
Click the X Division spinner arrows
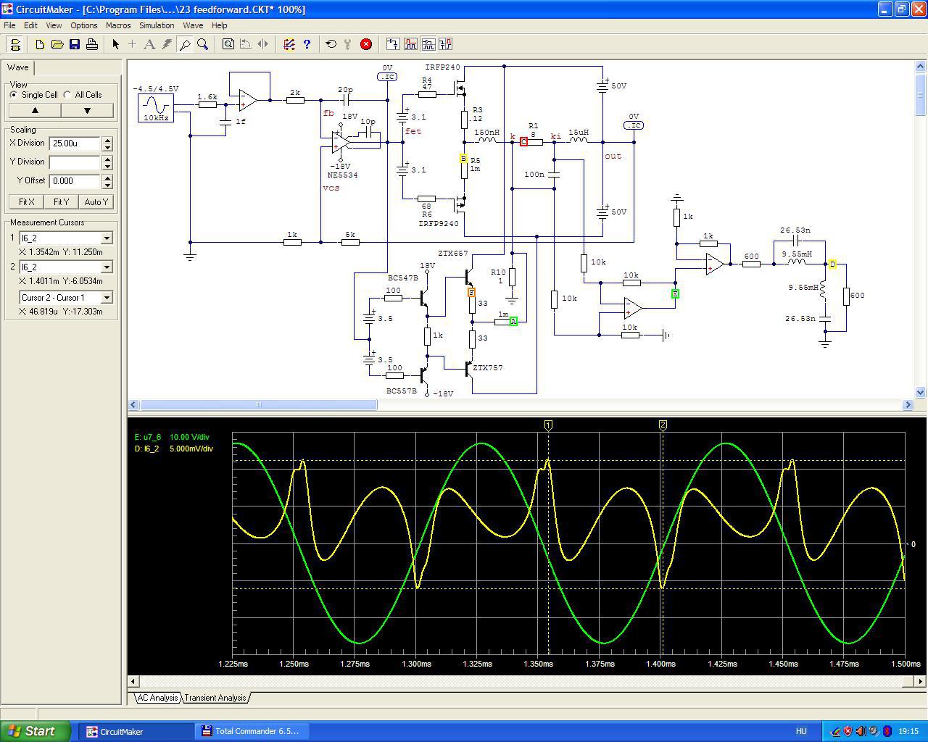pyautogui.click(x=107, y=143)
